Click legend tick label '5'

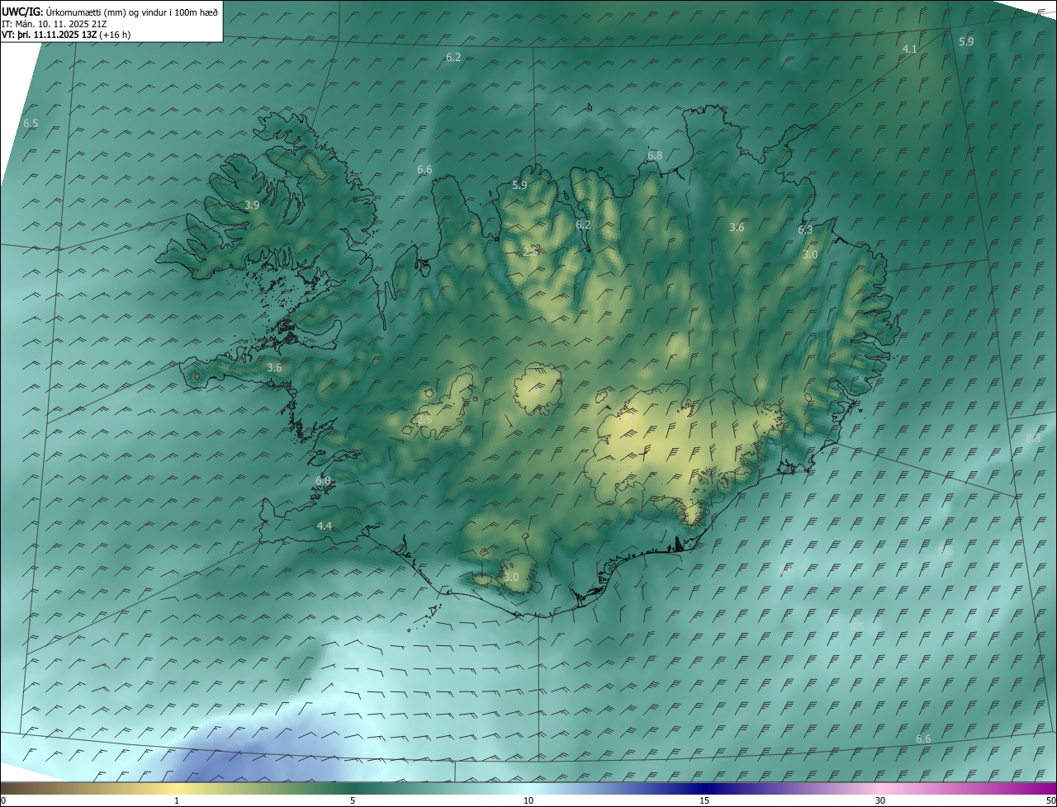point(353,800)
